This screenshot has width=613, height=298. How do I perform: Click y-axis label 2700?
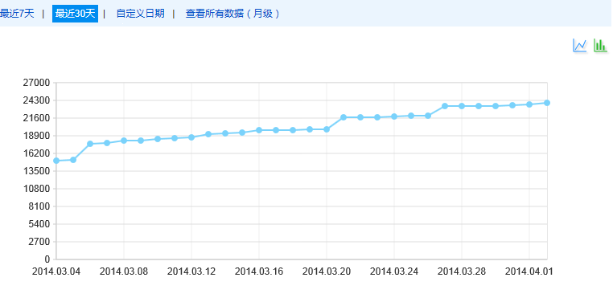pos(39,242)
